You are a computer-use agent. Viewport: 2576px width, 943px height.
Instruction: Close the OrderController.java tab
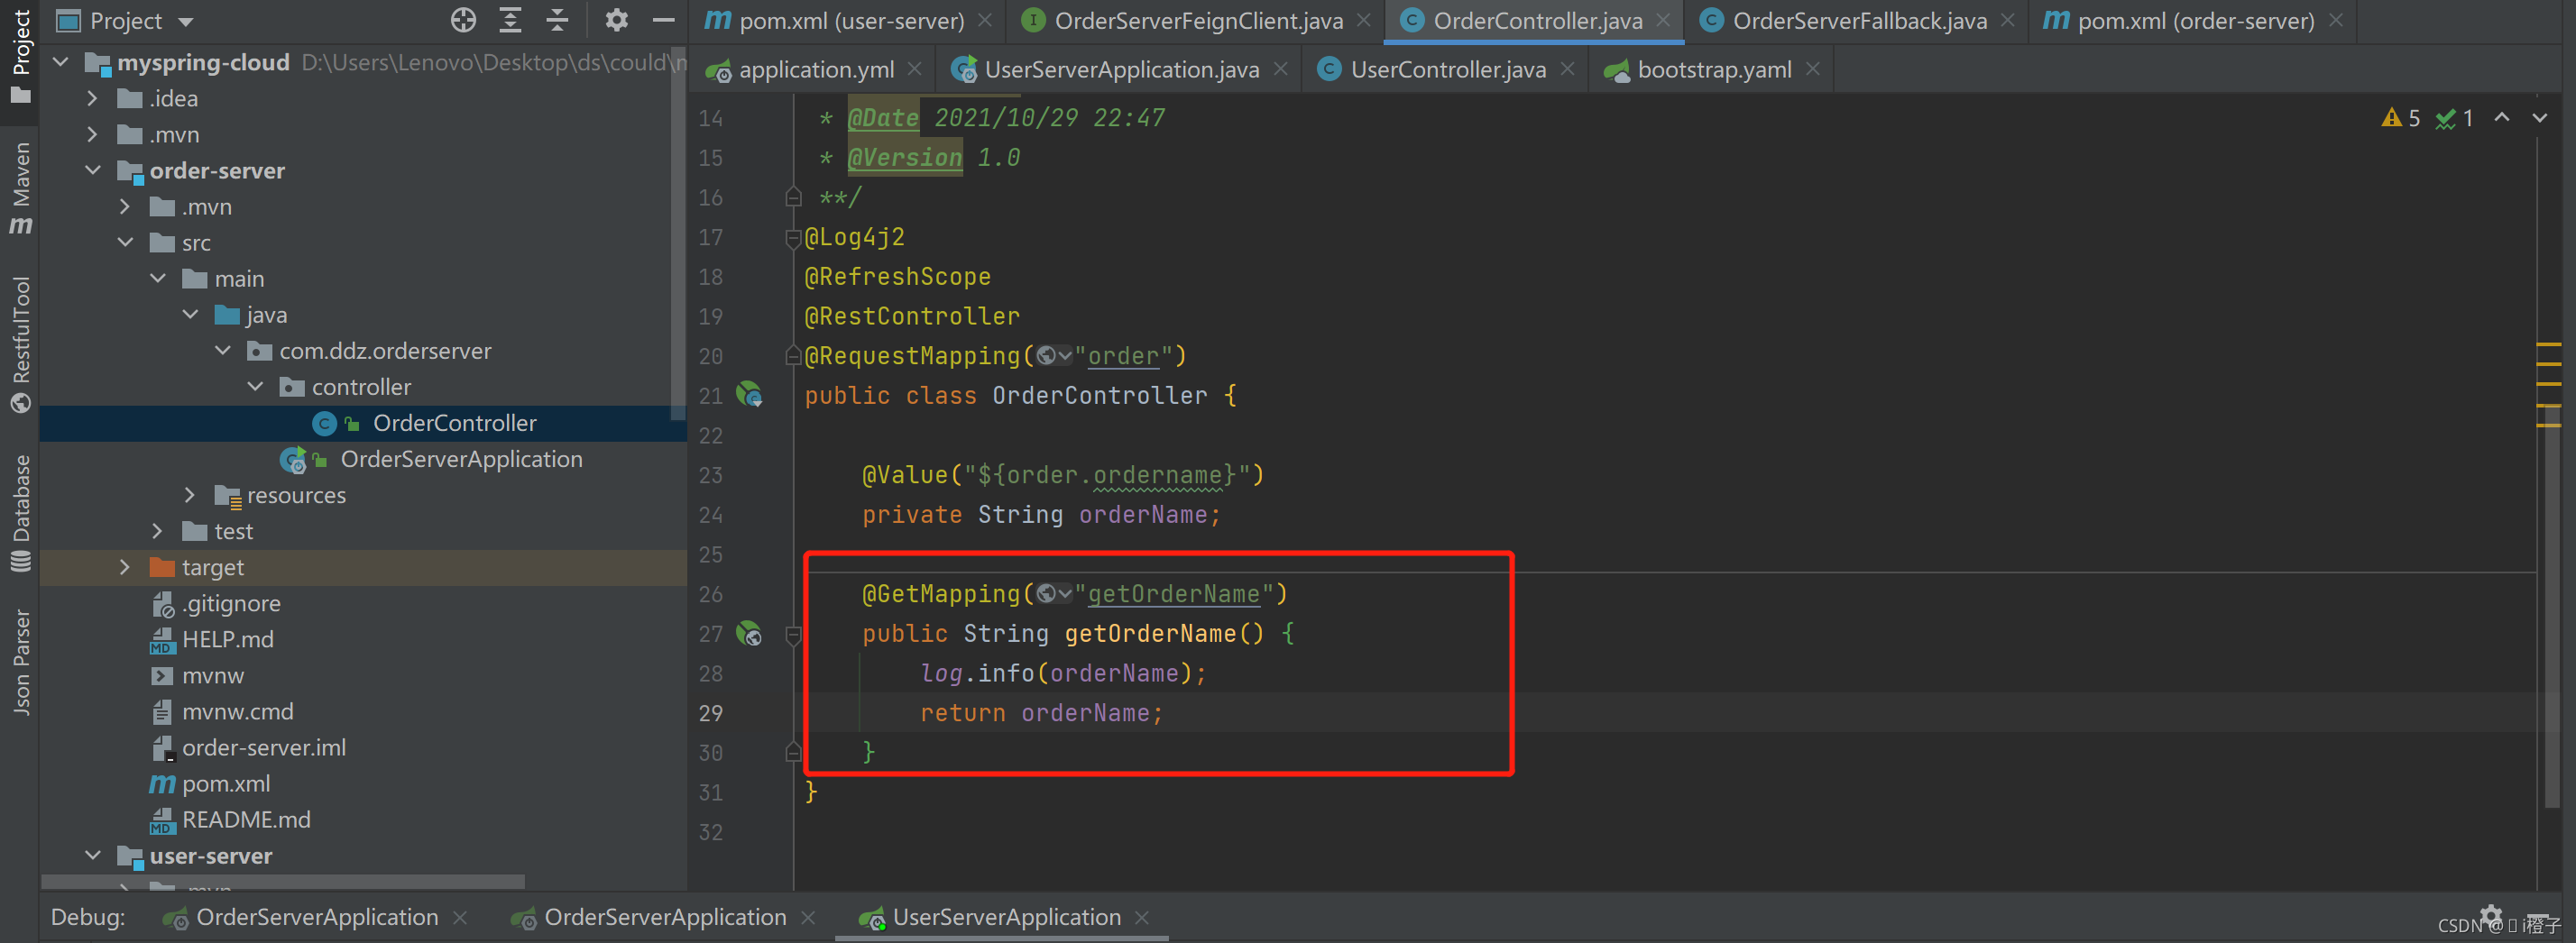1663,20
